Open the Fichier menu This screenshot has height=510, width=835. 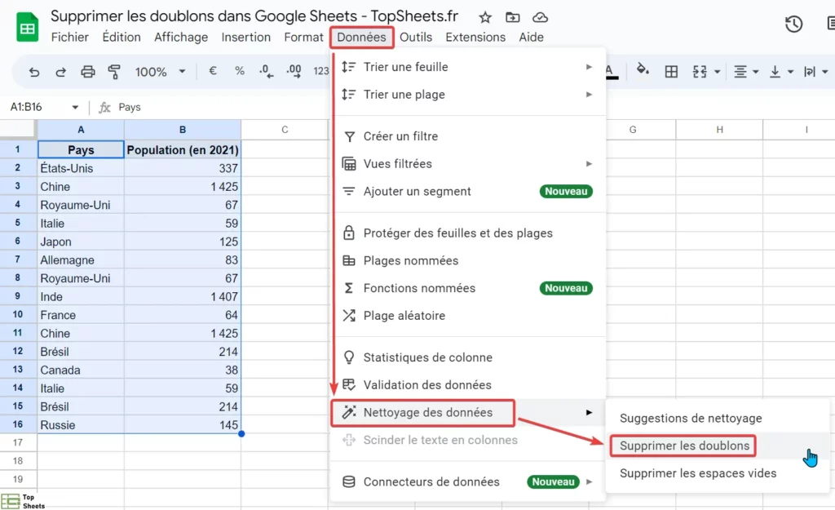(70, 38)
